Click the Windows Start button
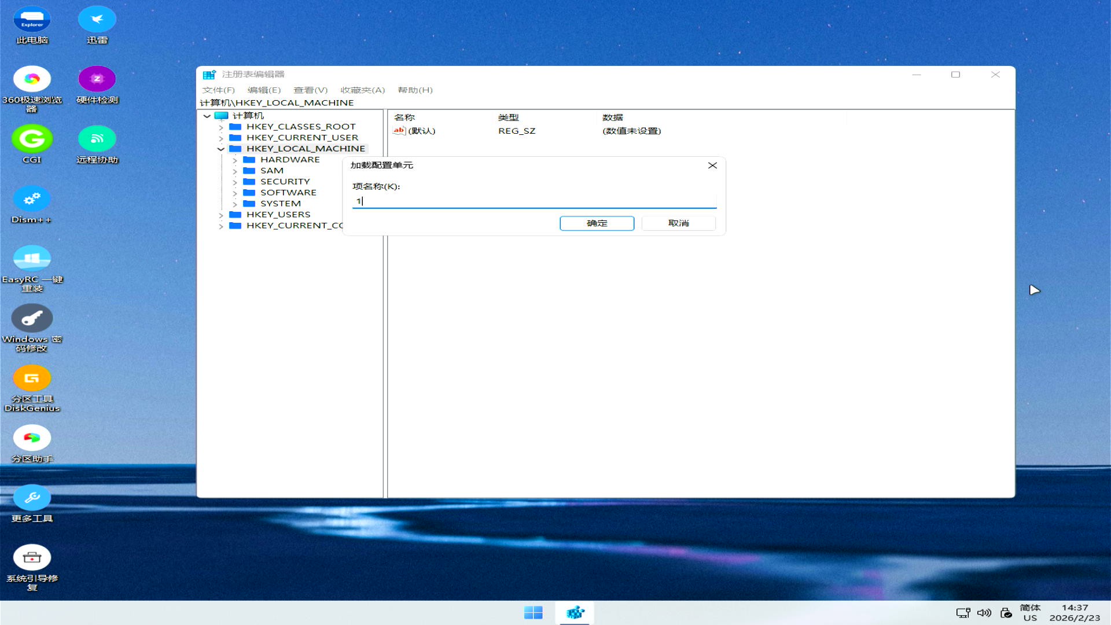This screenshot has width=1111, height=625. point(533,612)
